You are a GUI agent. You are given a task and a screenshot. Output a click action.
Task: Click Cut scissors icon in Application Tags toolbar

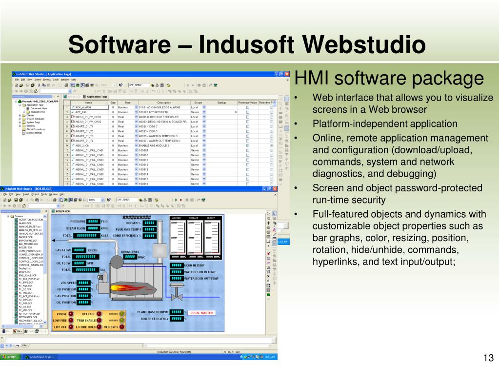(x=40, y=85)
